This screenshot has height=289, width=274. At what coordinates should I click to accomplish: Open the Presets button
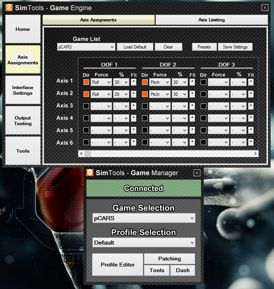pyautogui.click(x=204, y=47)
